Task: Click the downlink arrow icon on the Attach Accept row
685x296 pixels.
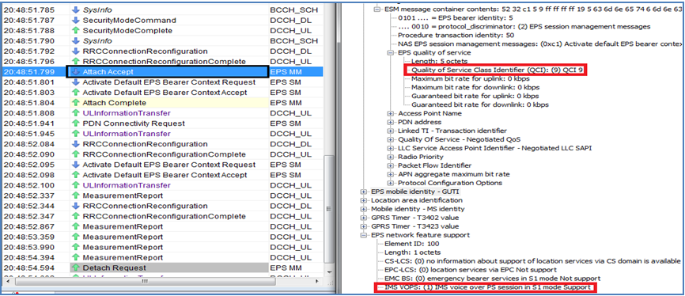Action: point(76,72)
